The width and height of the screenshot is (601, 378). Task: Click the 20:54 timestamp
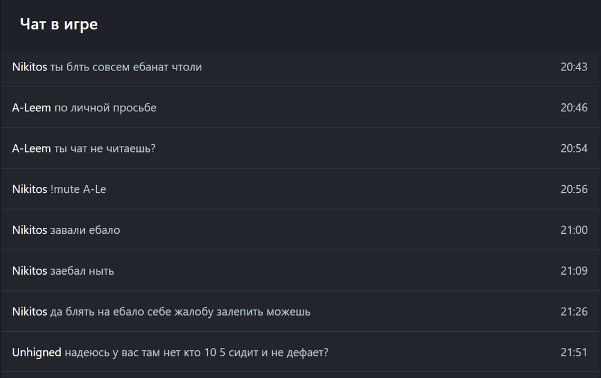[573, 148]
